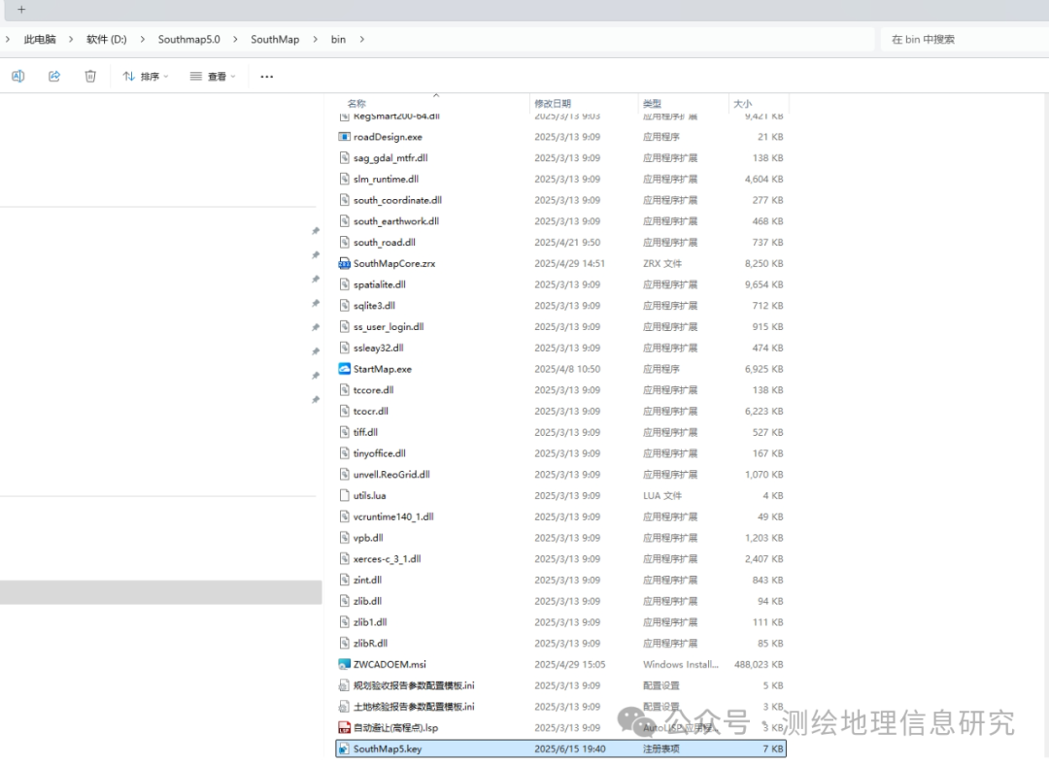Click the rename icon in the toolbar
The width and height of the screenshot is (1049, 765).
coord(17,75)
